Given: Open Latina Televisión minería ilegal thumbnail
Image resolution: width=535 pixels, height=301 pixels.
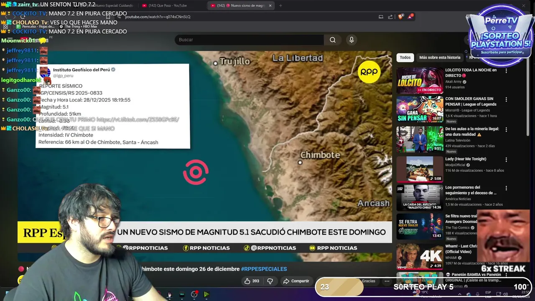Looking at the screenshot, I should [x=420, y=140].
